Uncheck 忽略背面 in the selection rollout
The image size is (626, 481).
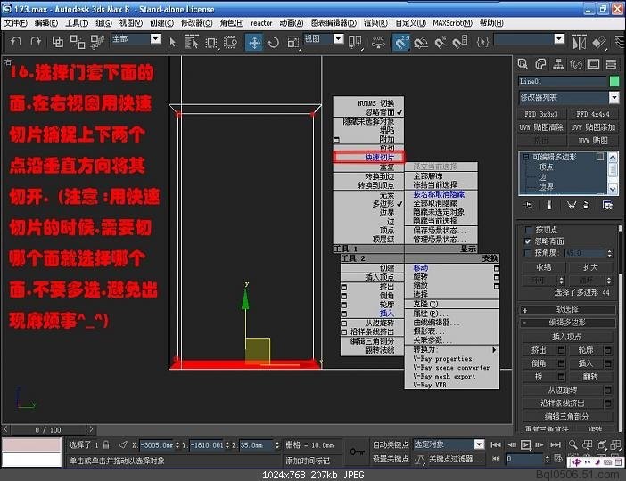[528, 241]
